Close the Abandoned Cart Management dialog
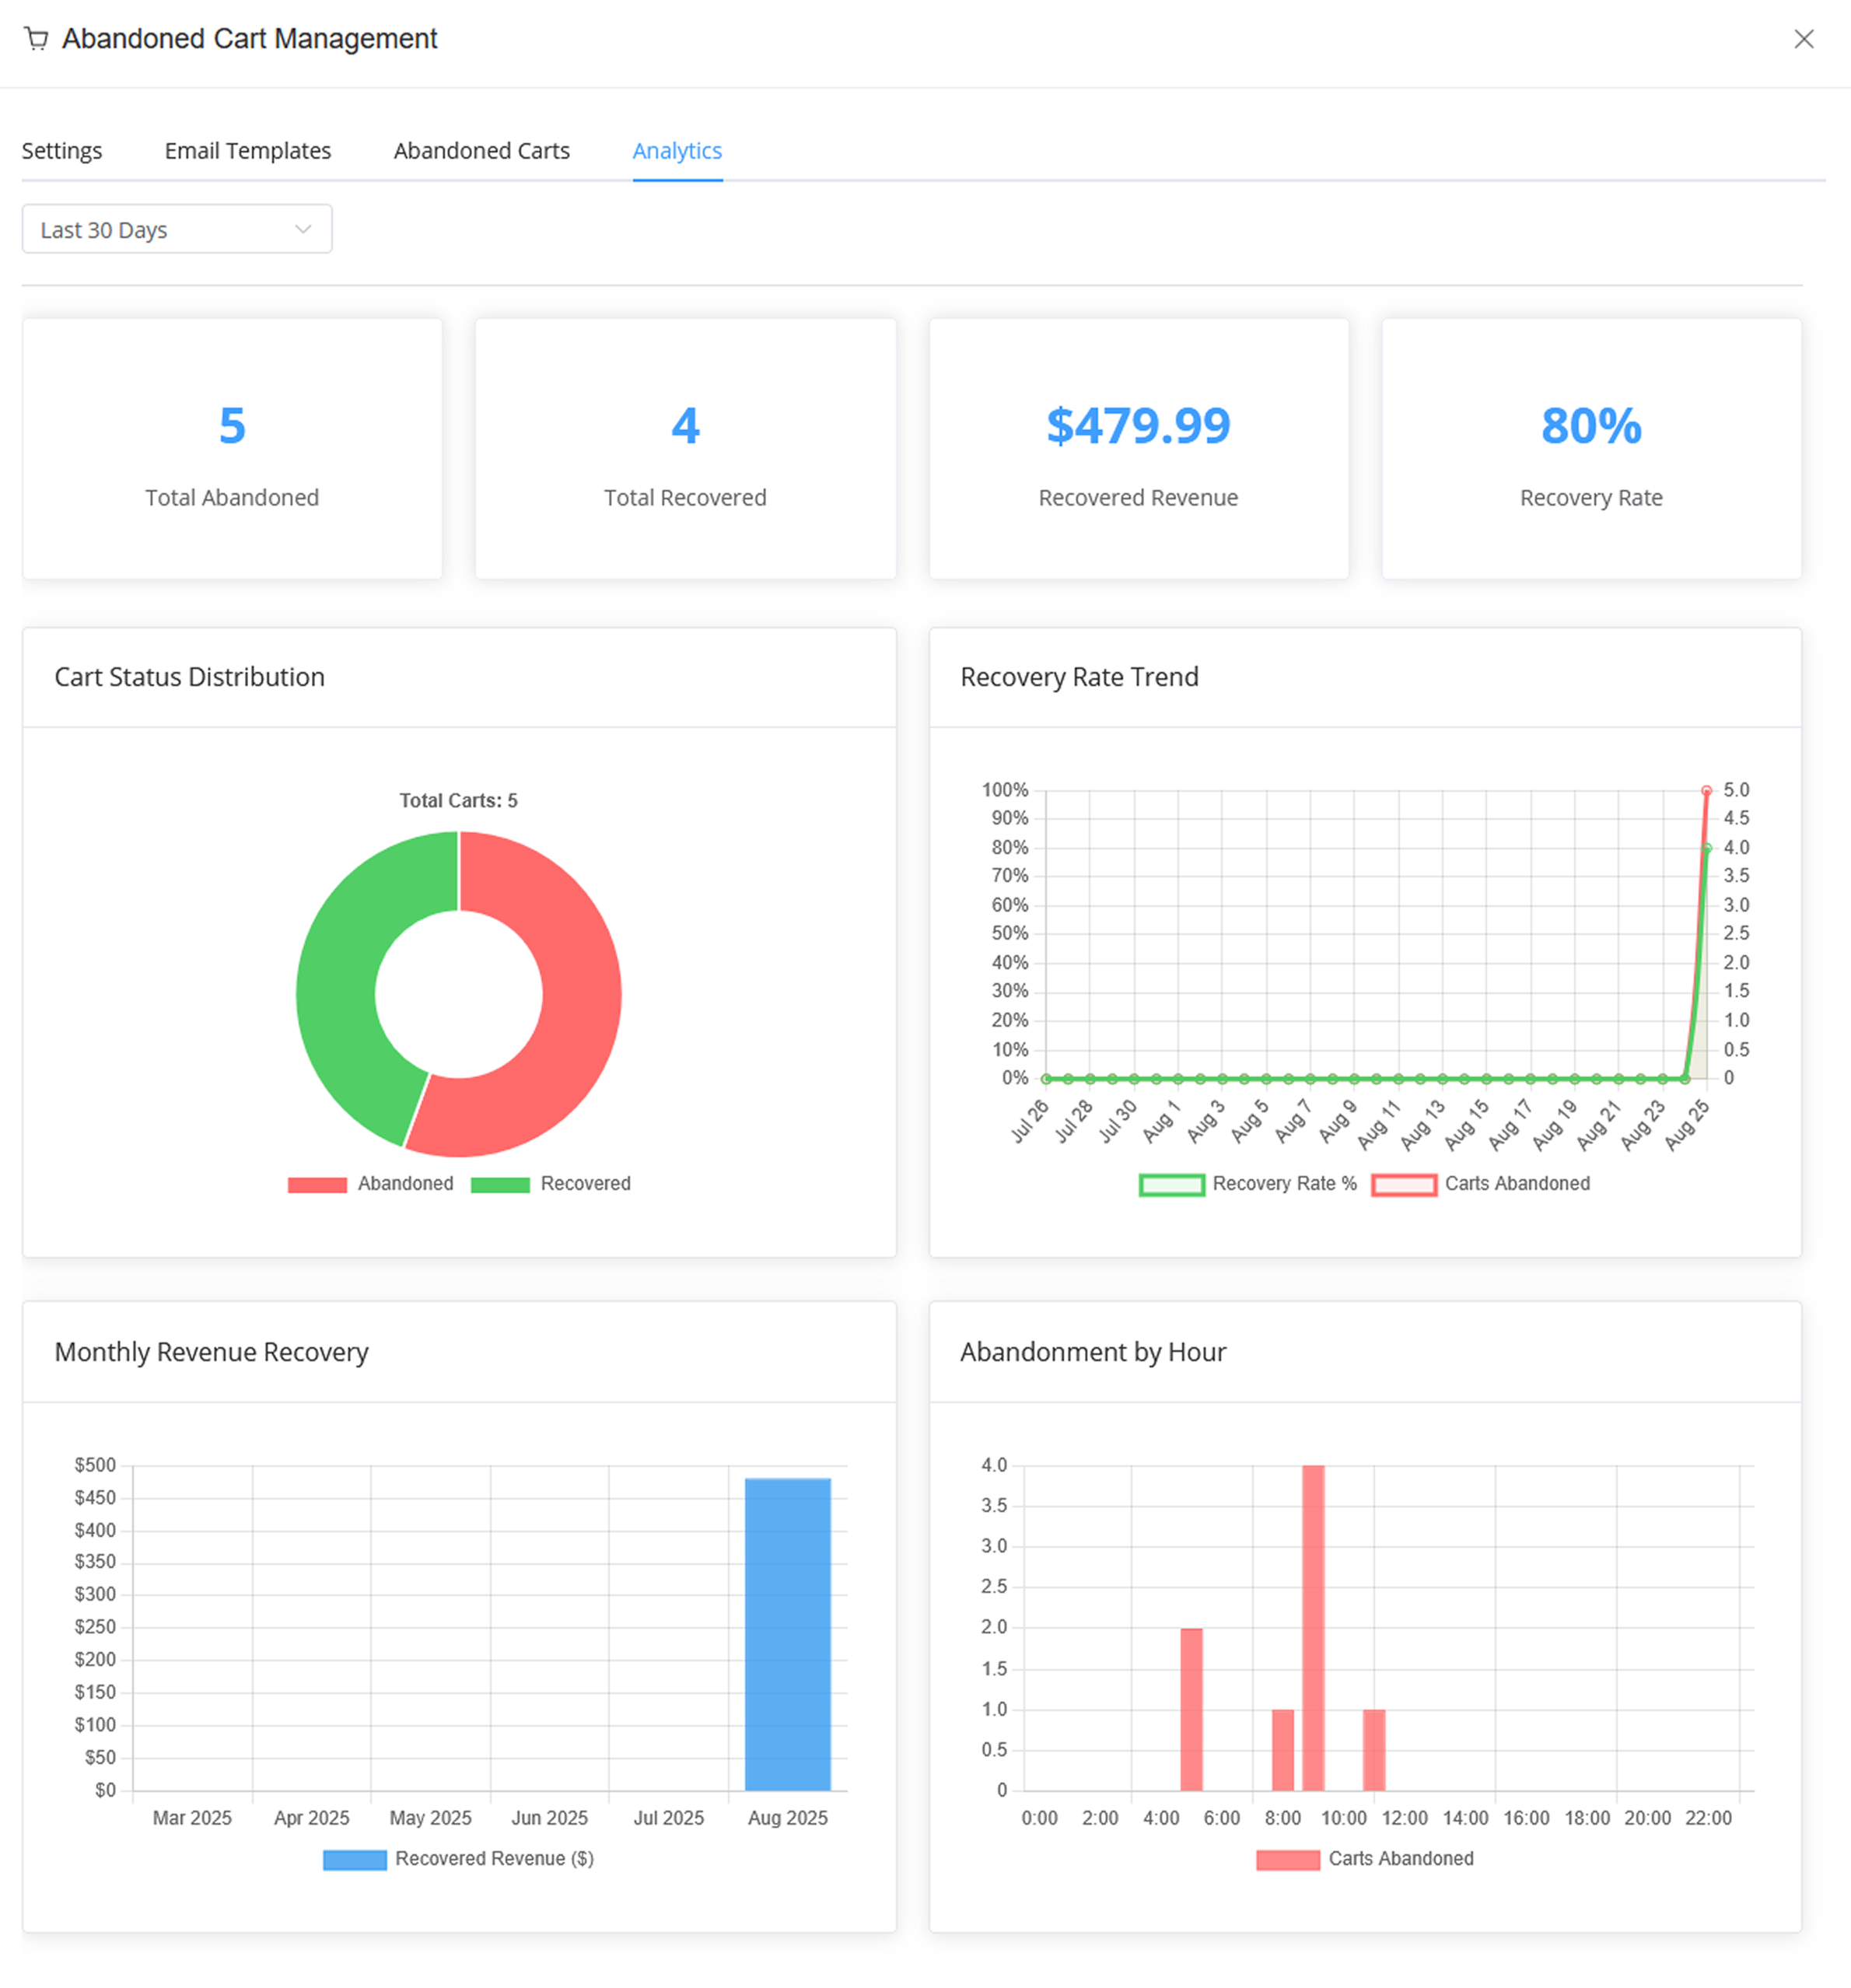Screen dimensions: 1851x1988 [1803, 39]
